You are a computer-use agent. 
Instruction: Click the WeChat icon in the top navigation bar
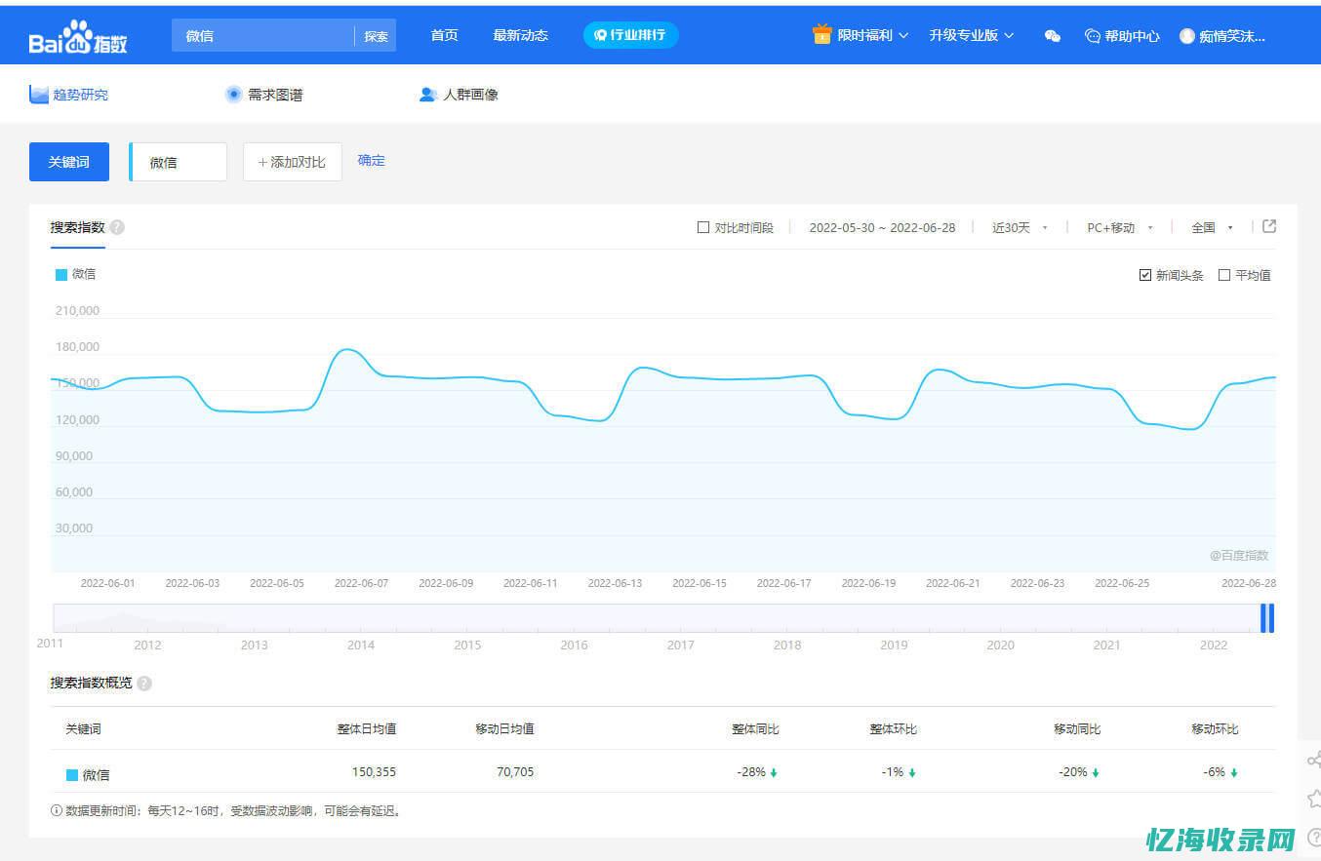click(x=1052, y=35)
